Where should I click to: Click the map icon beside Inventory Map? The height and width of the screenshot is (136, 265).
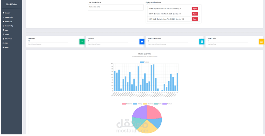click(x=4, y=26)
